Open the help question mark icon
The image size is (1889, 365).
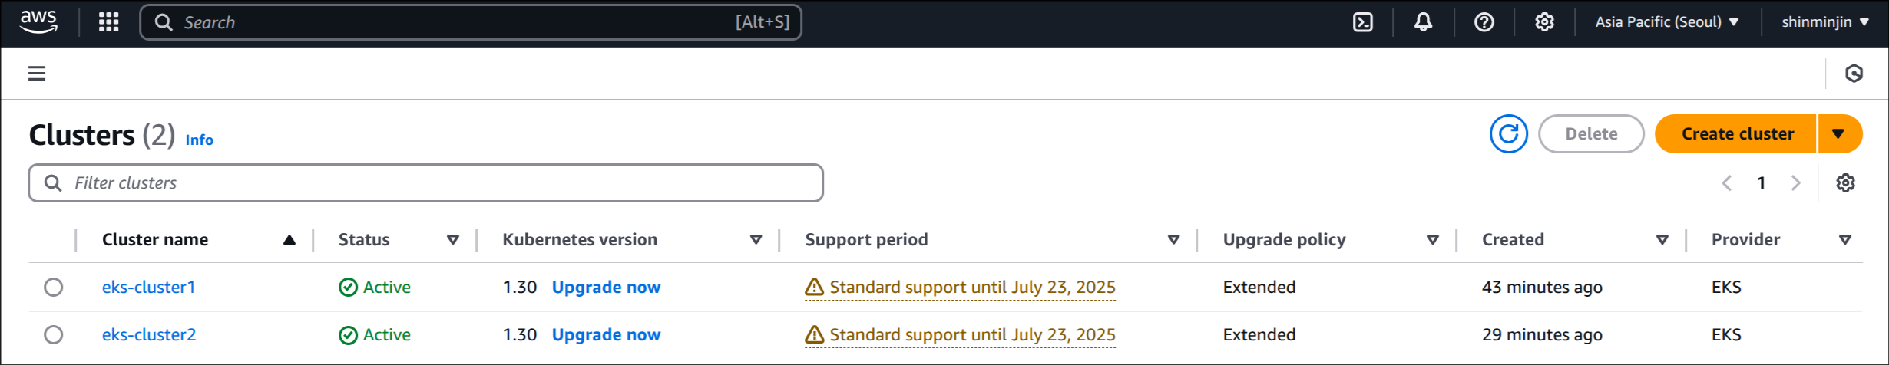[x=1484, y=22]
